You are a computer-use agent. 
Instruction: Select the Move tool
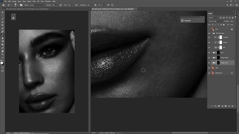click(x=3, y=12)
